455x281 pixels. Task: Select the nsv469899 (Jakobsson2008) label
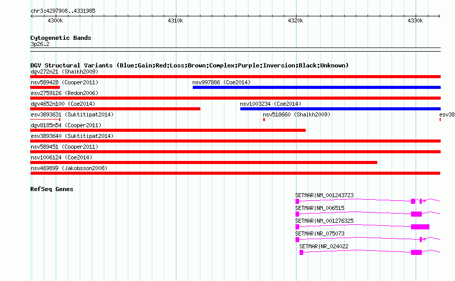[69, 168]
